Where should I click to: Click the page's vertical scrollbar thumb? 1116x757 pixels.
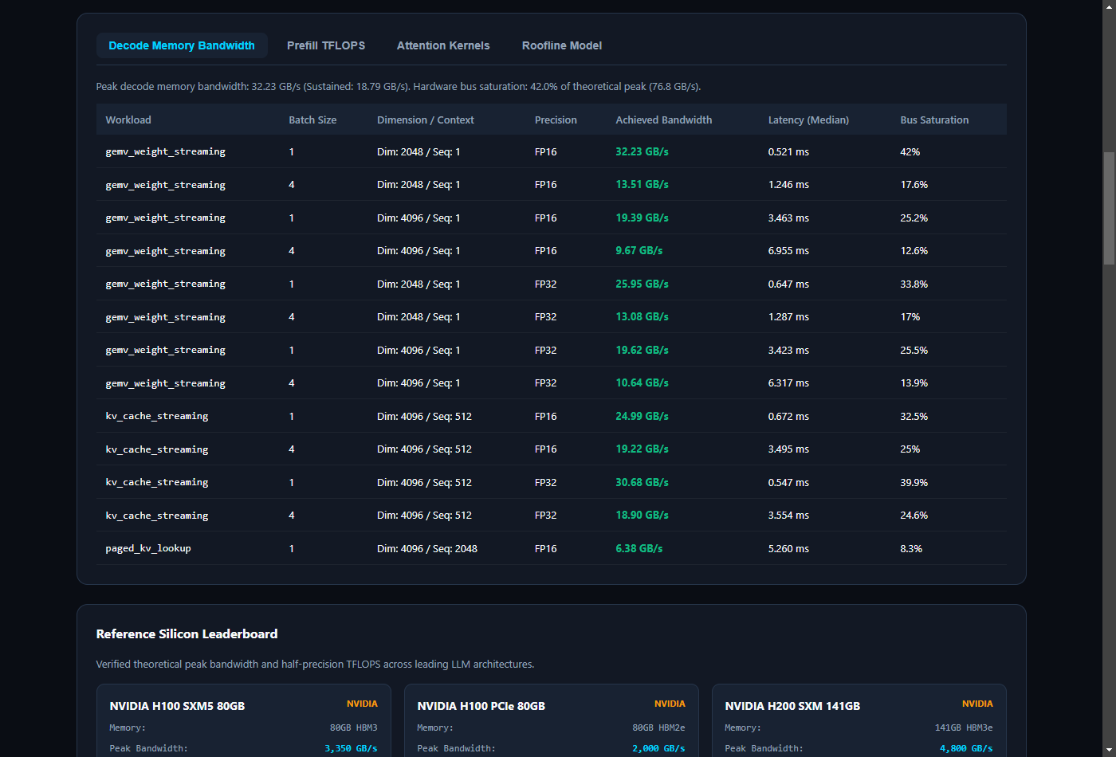coord(1109,207)
